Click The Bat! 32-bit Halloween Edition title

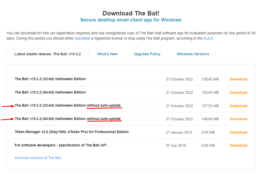point(50,79)
